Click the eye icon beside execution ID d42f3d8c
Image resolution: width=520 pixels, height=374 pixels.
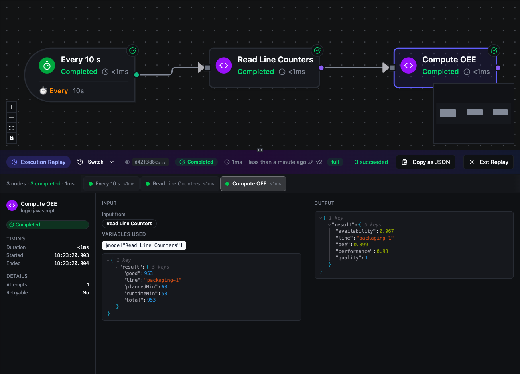(x=127, y=162)
